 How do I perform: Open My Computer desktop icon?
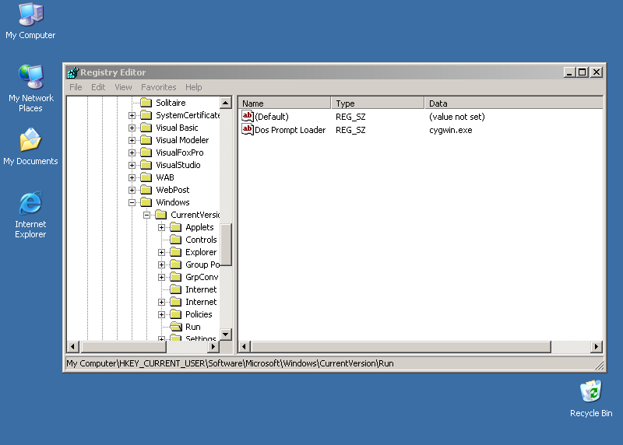pos(30,14)
